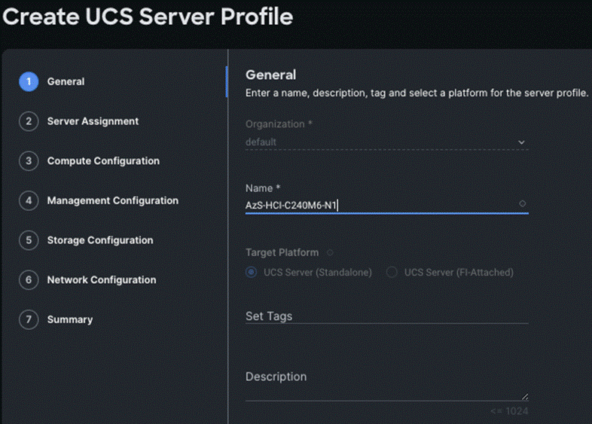Click the Create UCS Server Profile title
The width and height of the screenshot is (592, 424).
pyautogui.click(x=148, y=17)
